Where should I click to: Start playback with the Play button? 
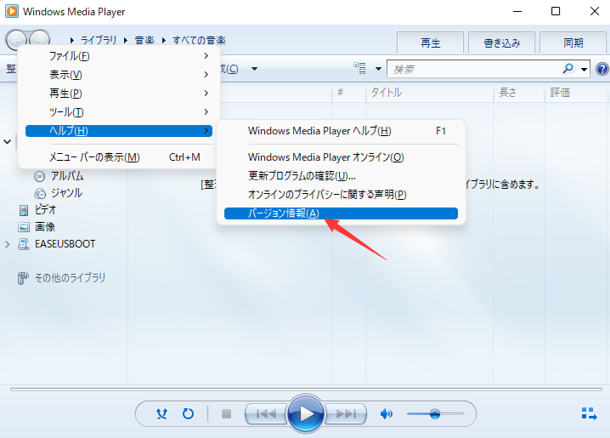pyautogui.click(x=306, y=413)
